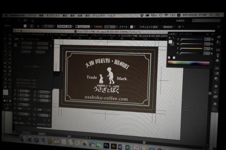226x150 pixels.
Task: Click 環境設定 button
Action: click(x=168, y=27)
